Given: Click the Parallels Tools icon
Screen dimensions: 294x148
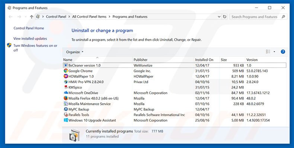Looking at the screenshot, I should click(x=66, y=115).
